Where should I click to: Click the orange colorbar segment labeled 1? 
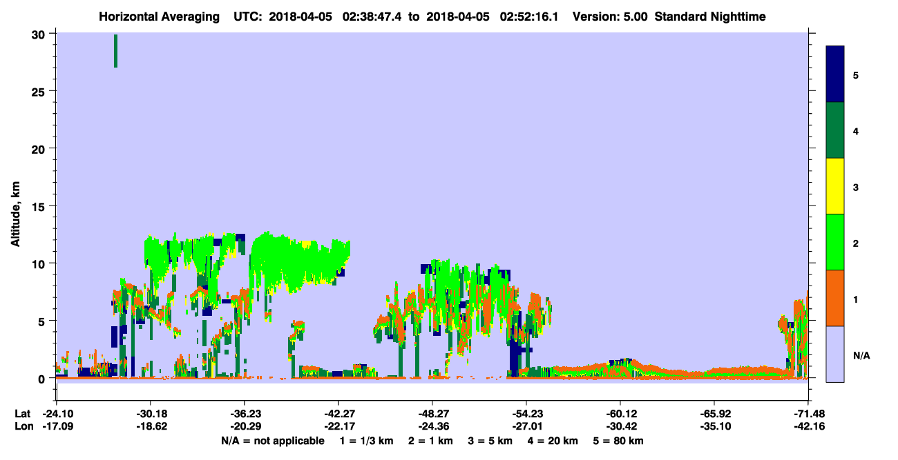pos(835,298)
